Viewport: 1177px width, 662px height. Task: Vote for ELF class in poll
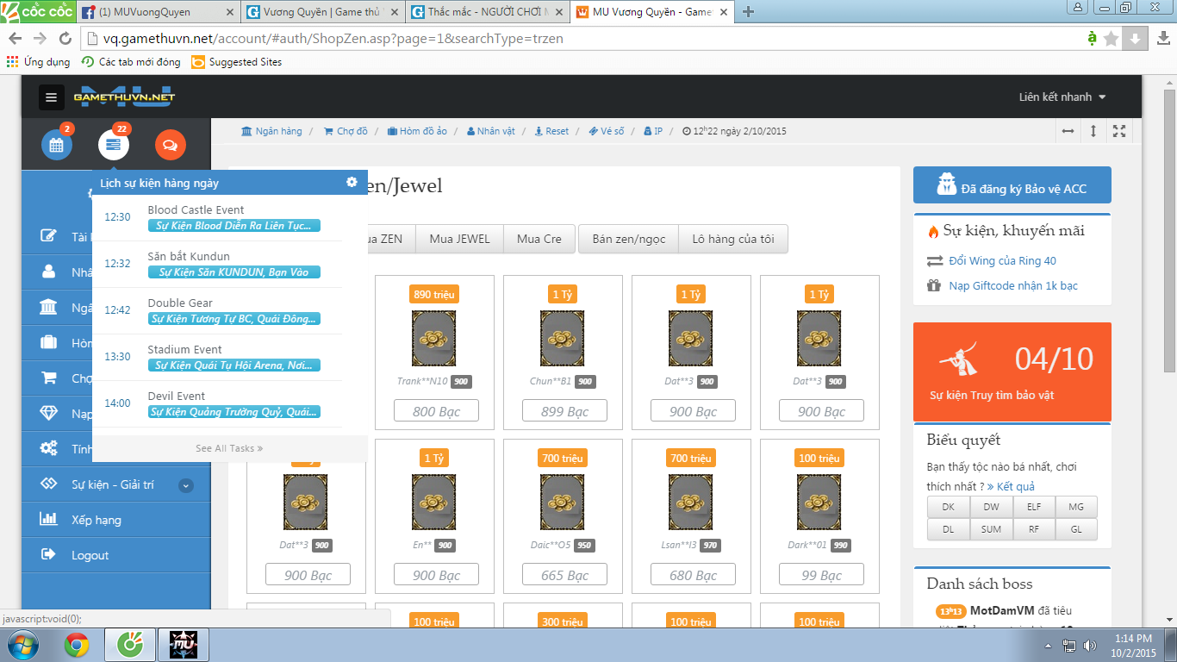point(1033,507)
